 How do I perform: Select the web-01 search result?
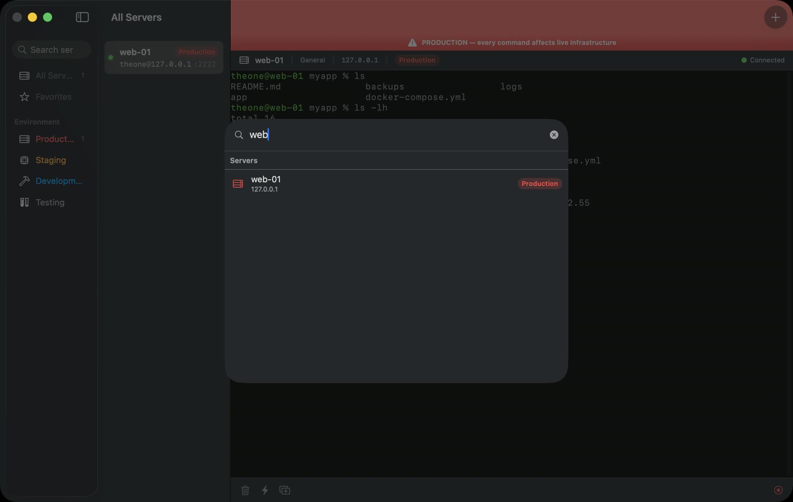[396, 184]
